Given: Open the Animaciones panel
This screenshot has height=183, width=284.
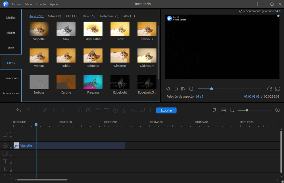Looking at the screenshot, I should tap(11, 93).
